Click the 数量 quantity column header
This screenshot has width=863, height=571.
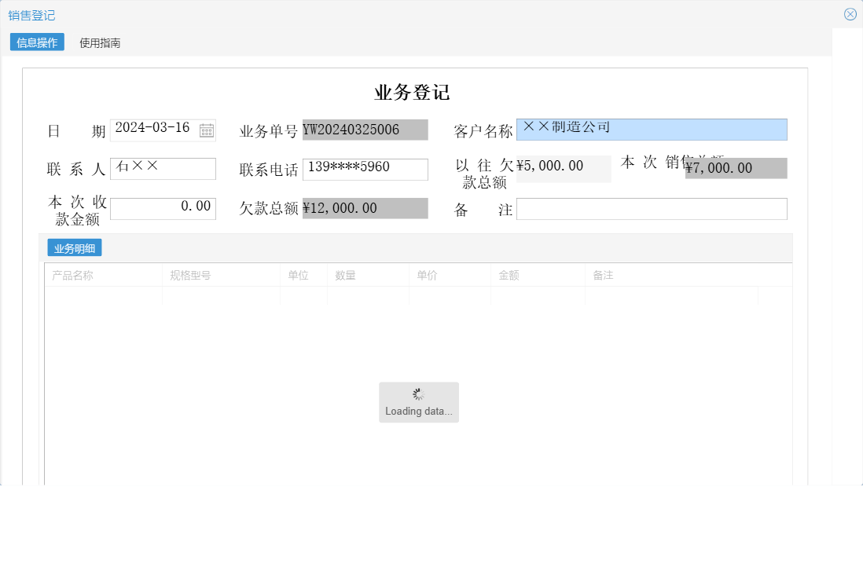tap(343, 275)
